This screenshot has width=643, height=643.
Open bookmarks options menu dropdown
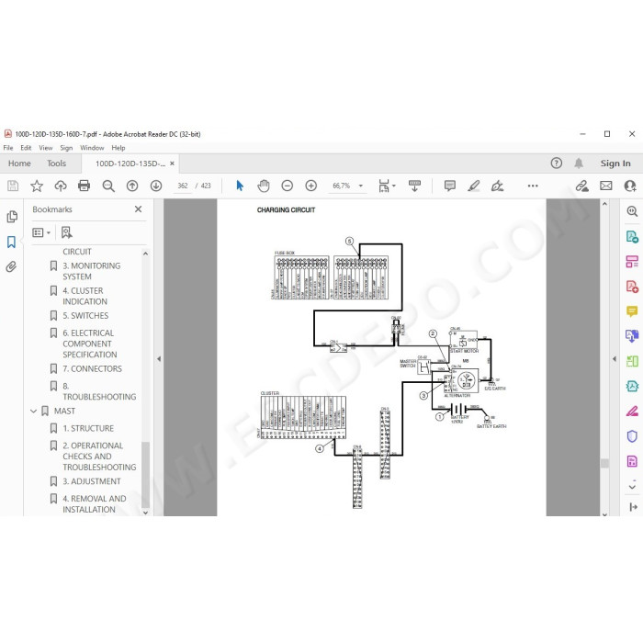(x=41, y=232)
